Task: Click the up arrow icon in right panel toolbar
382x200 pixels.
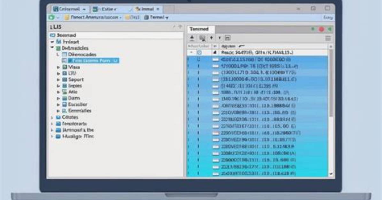Action: pos(211,38)
